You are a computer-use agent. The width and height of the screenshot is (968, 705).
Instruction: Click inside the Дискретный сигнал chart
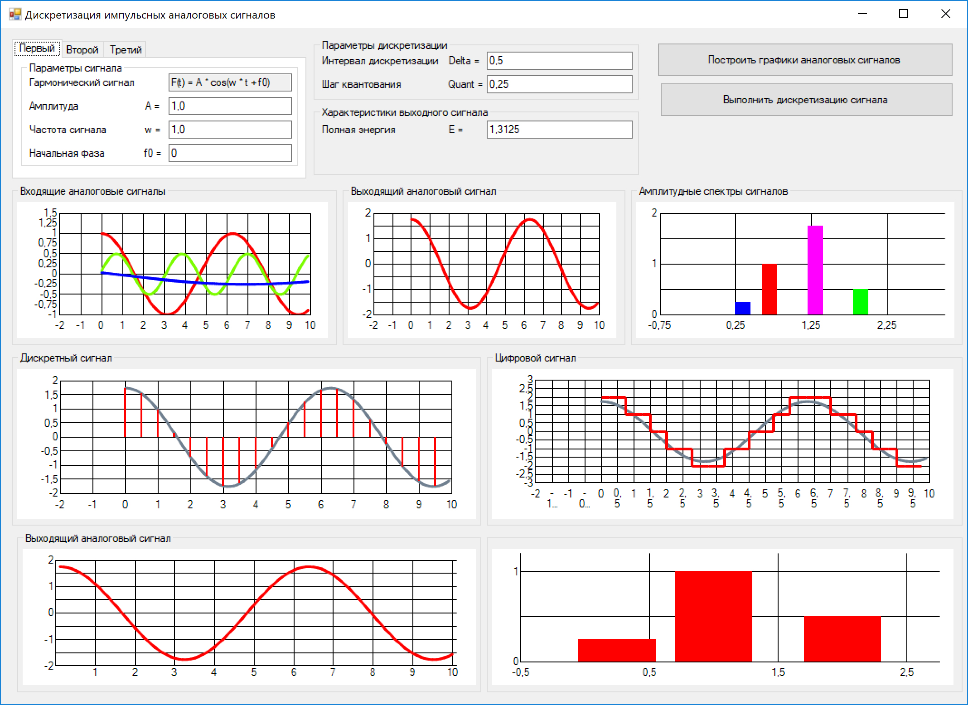(x=256, y=437)
